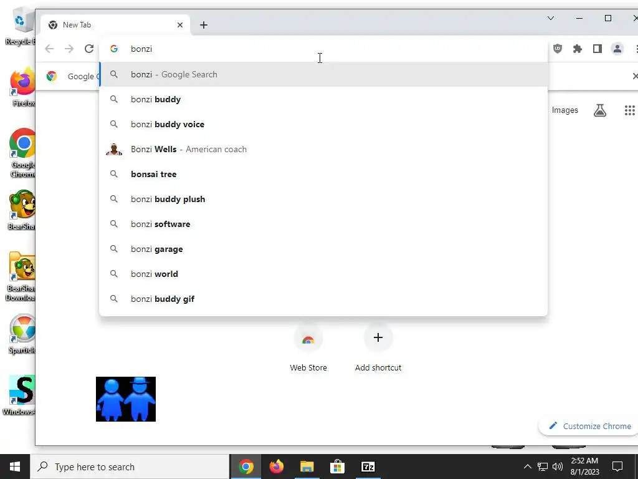Screen dimensions: 638x479
Task: Open the notification center icon
Action: pos(617,467)
